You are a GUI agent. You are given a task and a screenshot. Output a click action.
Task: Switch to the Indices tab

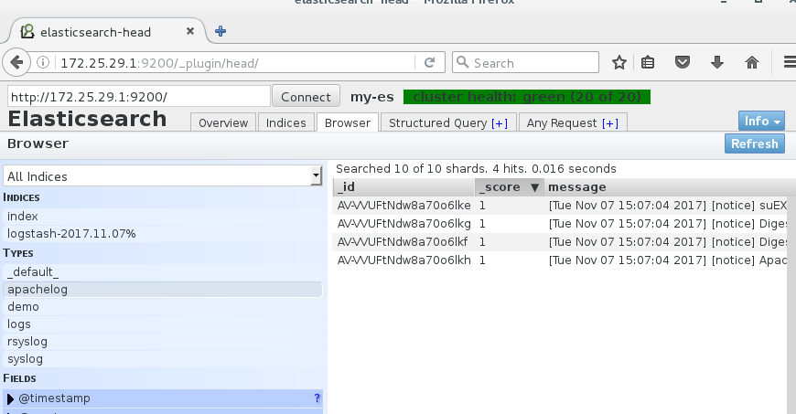click(x=285, y=122)
